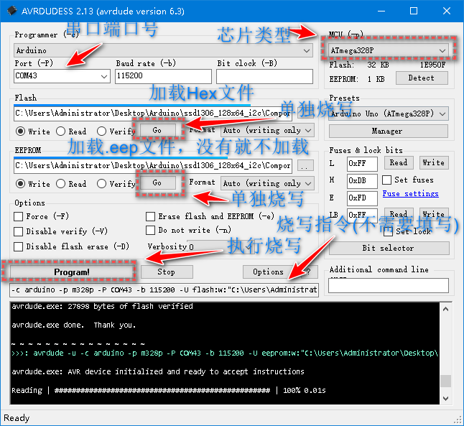Open the Bit selector button

(389, 248)
